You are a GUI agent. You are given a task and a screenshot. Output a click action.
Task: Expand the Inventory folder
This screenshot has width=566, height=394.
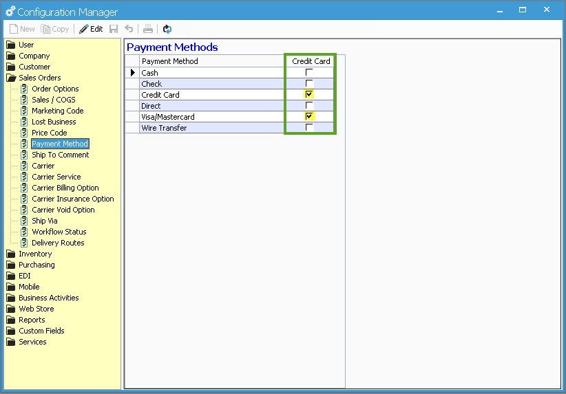coord(29,254)
